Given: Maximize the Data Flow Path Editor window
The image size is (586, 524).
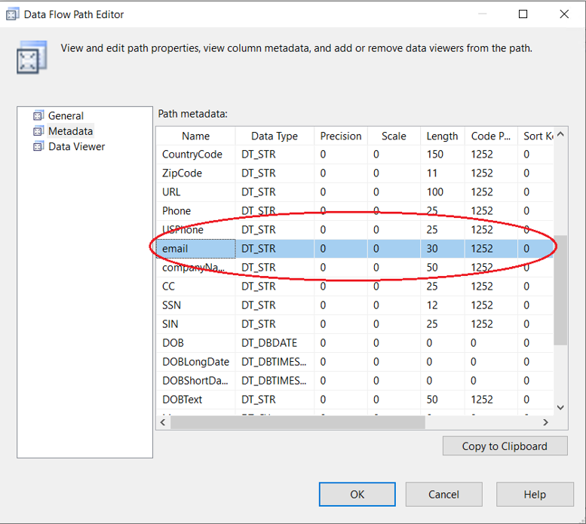Looking at the screenshot, I should (523, 14).
